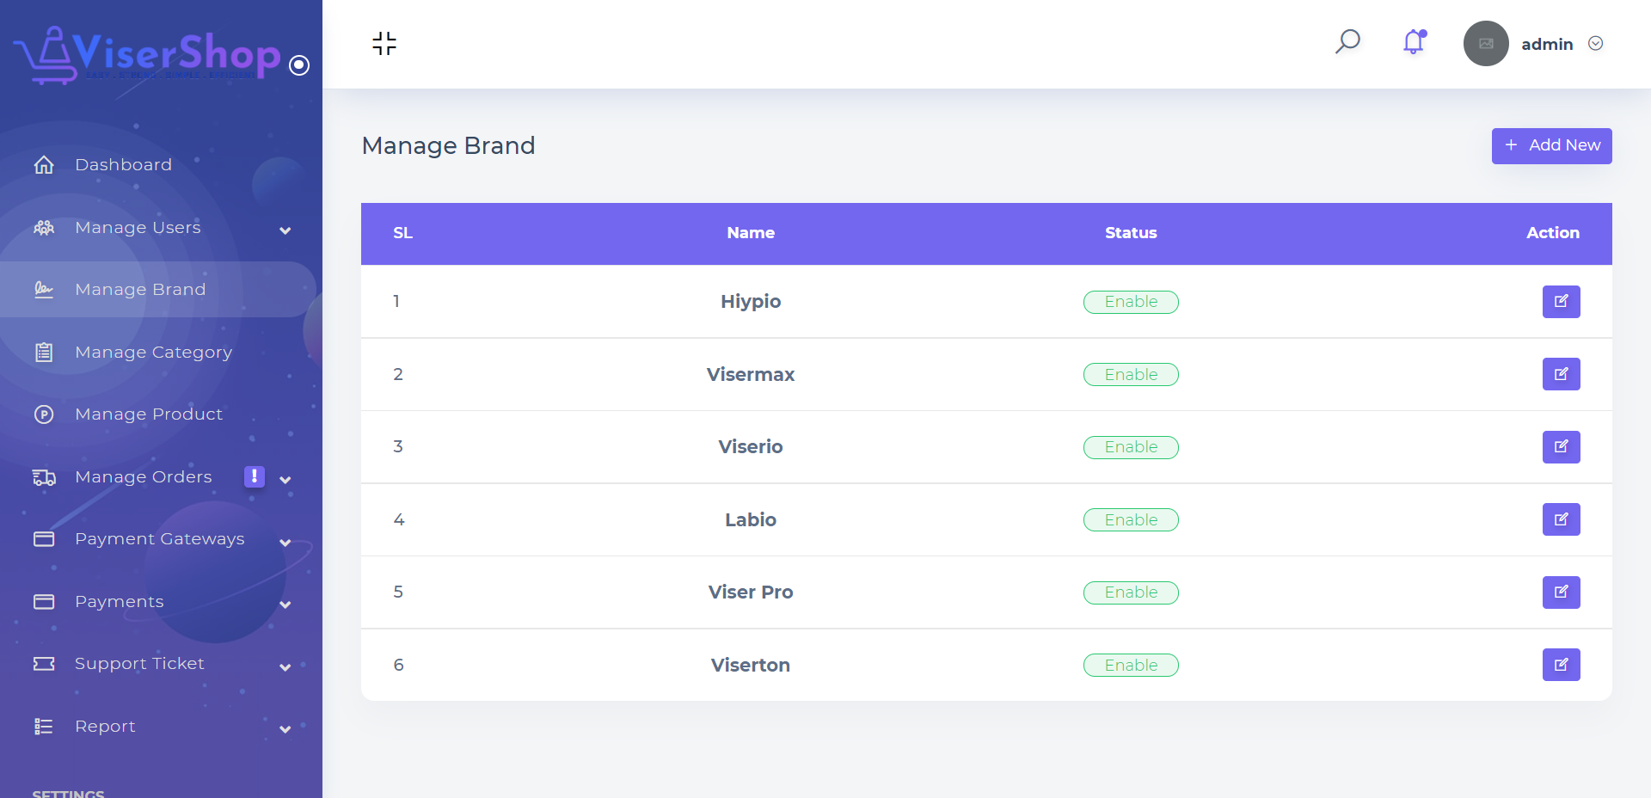Edit the Viserton brand entry
This screenshot has height=798, width=1651.
click(1561, 665)
